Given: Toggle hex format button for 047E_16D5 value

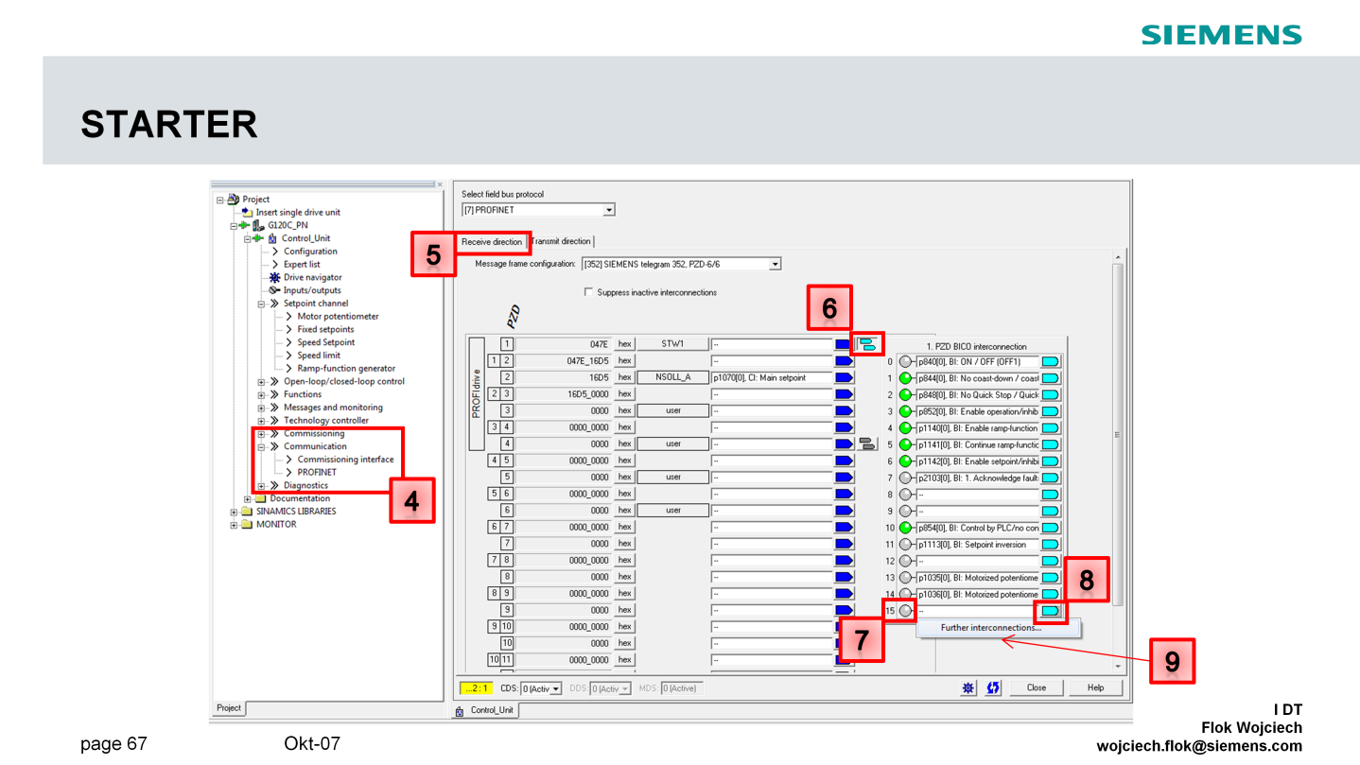Looking at the screenshot, I should (624, 361).
